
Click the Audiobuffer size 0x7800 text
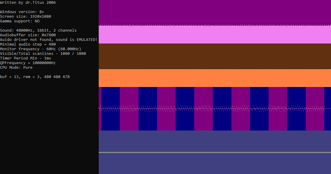[x=28, y=35]
